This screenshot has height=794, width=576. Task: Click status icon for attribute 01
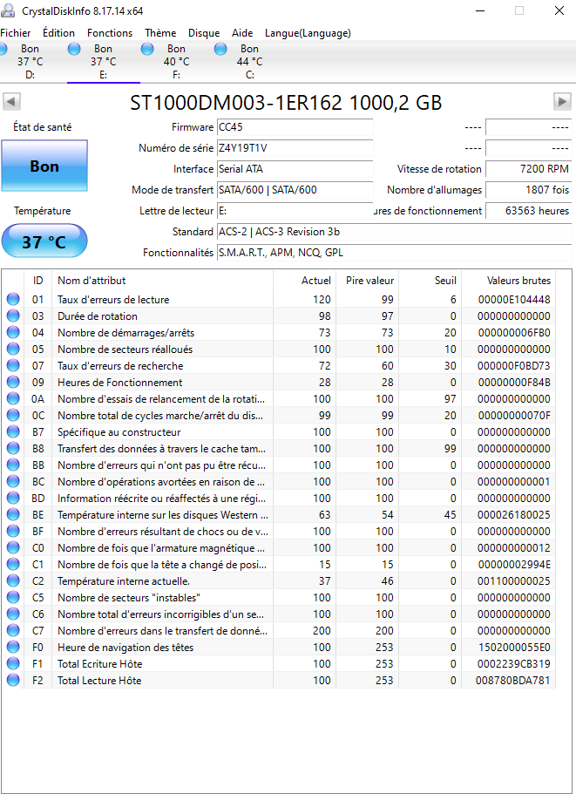(13, 299)
